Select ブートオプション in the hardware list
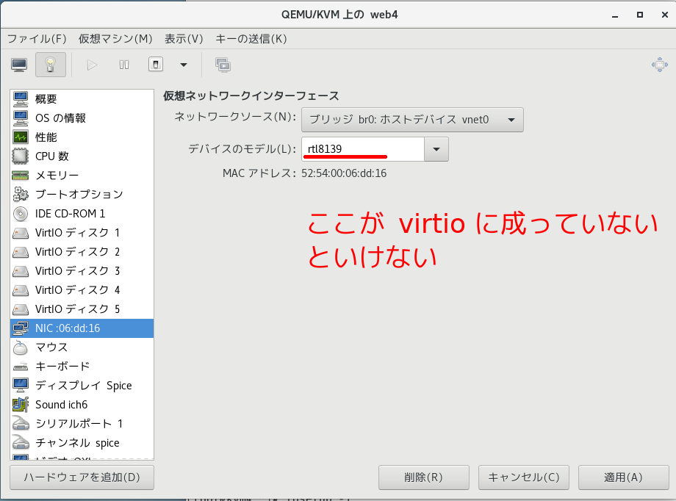 coord(82,195)
